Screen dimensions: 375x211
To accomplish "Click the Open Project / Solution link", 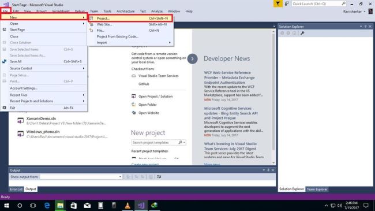I will tap(155, 97).
